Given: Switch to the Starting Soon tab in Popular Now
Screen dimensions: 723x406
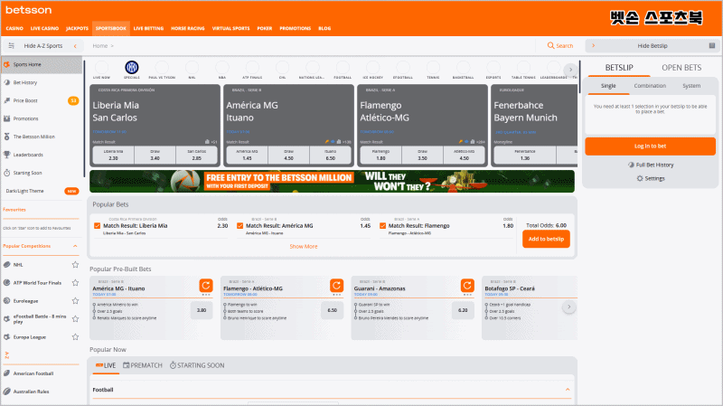Looking at the screenshot, I should click(x=197, y=365).
